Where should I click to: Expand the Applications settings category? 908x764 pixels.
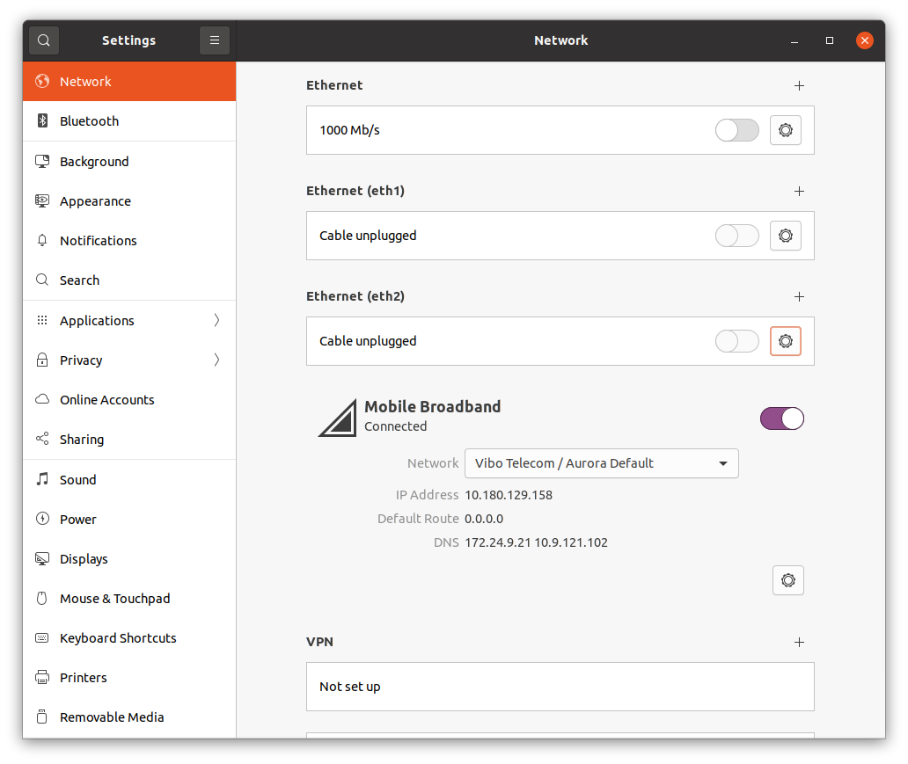pyautogui.click(x=128, y=321)
